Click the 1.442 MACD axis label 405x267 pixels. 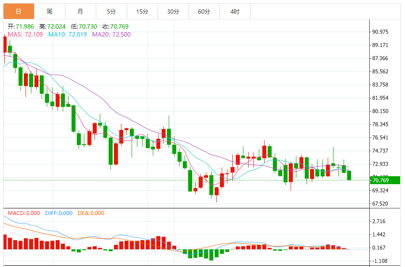[x=379, y=234]
